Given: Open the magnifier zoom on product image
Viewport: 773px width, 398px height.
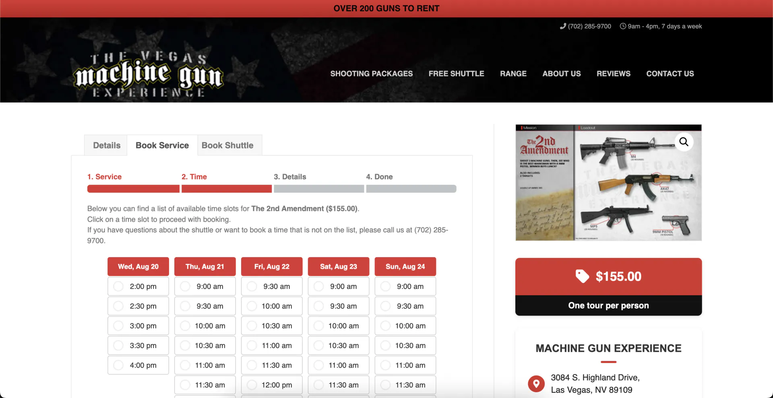Looking at the screenshot, I should point(684,142).
